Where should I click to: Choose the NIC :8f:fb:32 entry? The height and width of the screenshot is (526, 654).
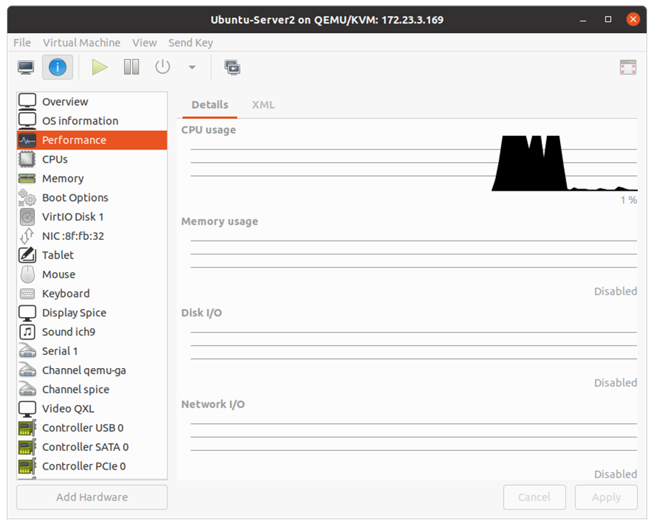point(72,236)
